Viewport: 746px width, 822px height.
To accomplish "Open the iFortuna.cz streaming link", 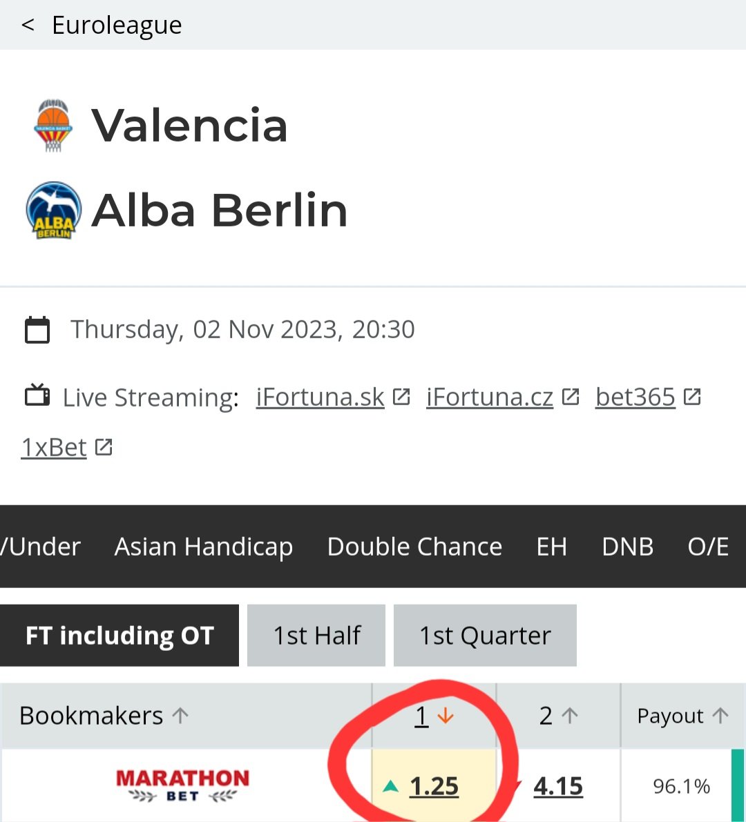I will [489, 397].
